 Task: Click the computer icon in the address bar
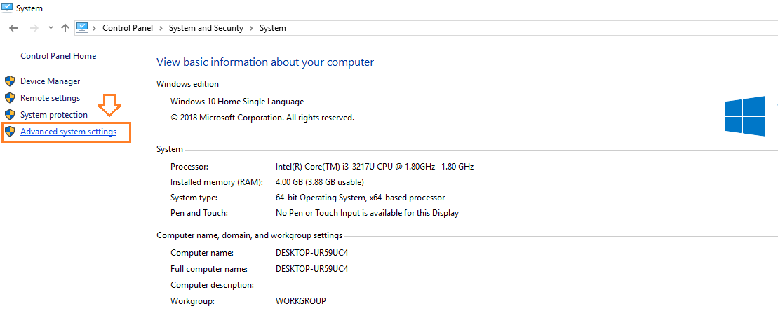pyautogui.click(x=82, y=28)
